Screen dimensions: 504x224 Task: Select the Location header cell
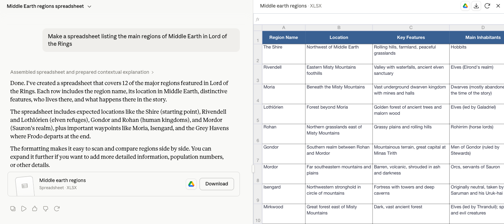coord(339,38)
